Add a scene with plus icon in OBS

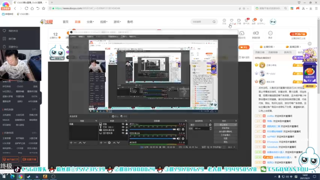pyautogui.click(x=71, y=143)
